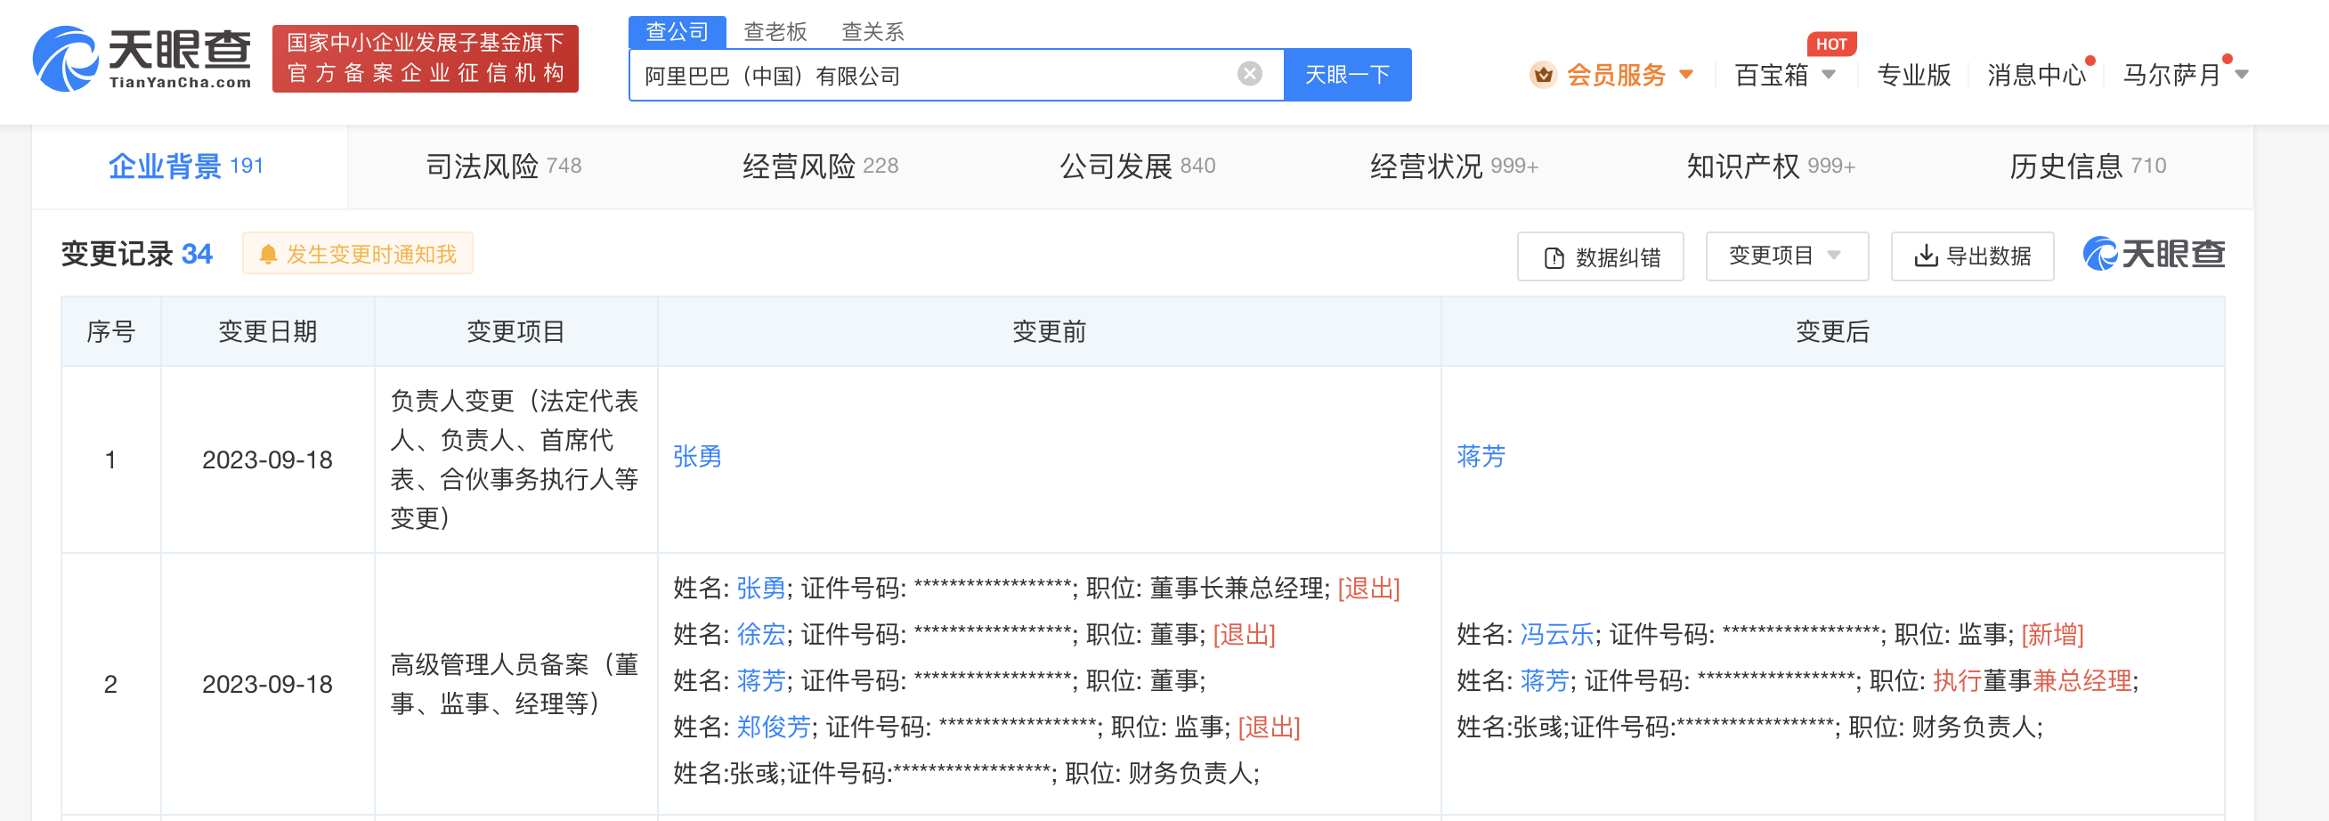Image resolution: width=2329 pixels, height=821 pixels.
Task: Open the 公司发展 tab
Action: [1138, 167]
